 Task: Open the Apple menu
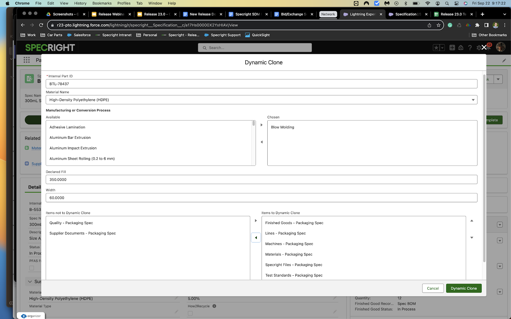click(x=7, y=3)
